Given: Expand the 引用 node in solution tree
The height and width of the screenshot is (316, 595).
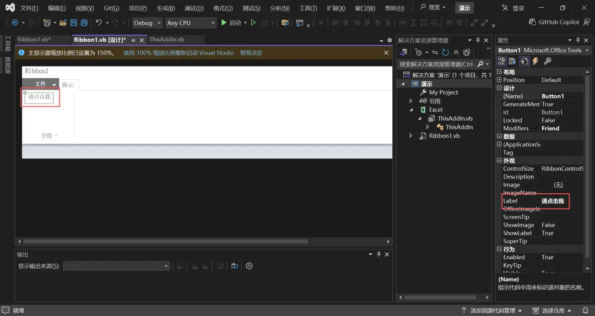Looking at the screenshot, I should coord(411,101).
